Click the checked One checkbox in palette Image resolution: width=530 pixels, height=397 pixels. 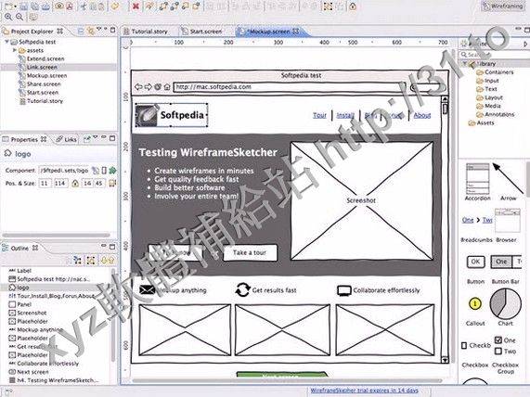(498, 339)
